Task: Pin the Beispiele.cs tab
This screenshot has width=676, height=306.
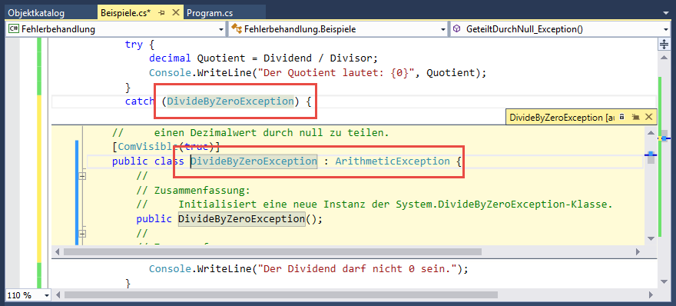Action: click(162, 13)
